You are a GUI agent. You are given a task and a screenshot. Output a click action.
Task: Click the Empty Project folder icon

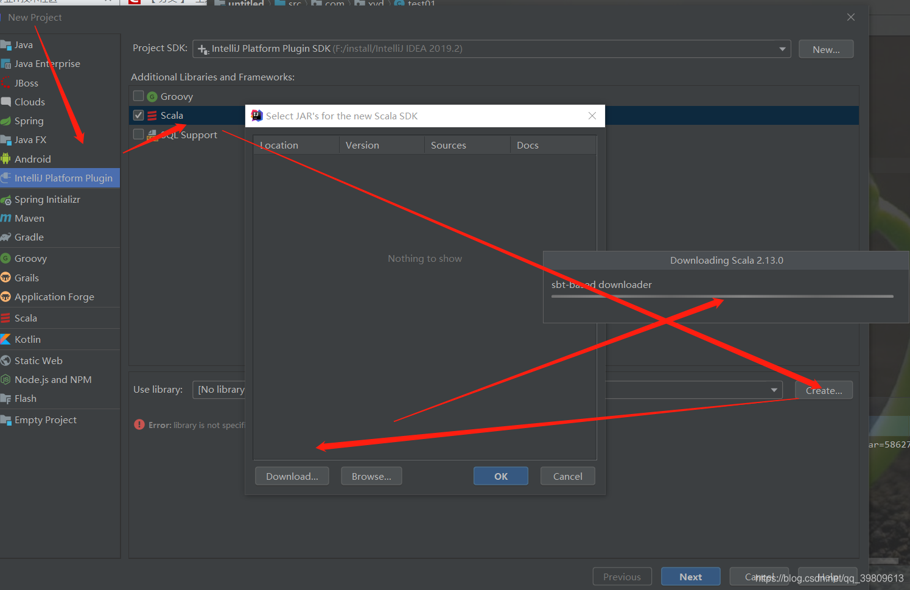point(6,420)
